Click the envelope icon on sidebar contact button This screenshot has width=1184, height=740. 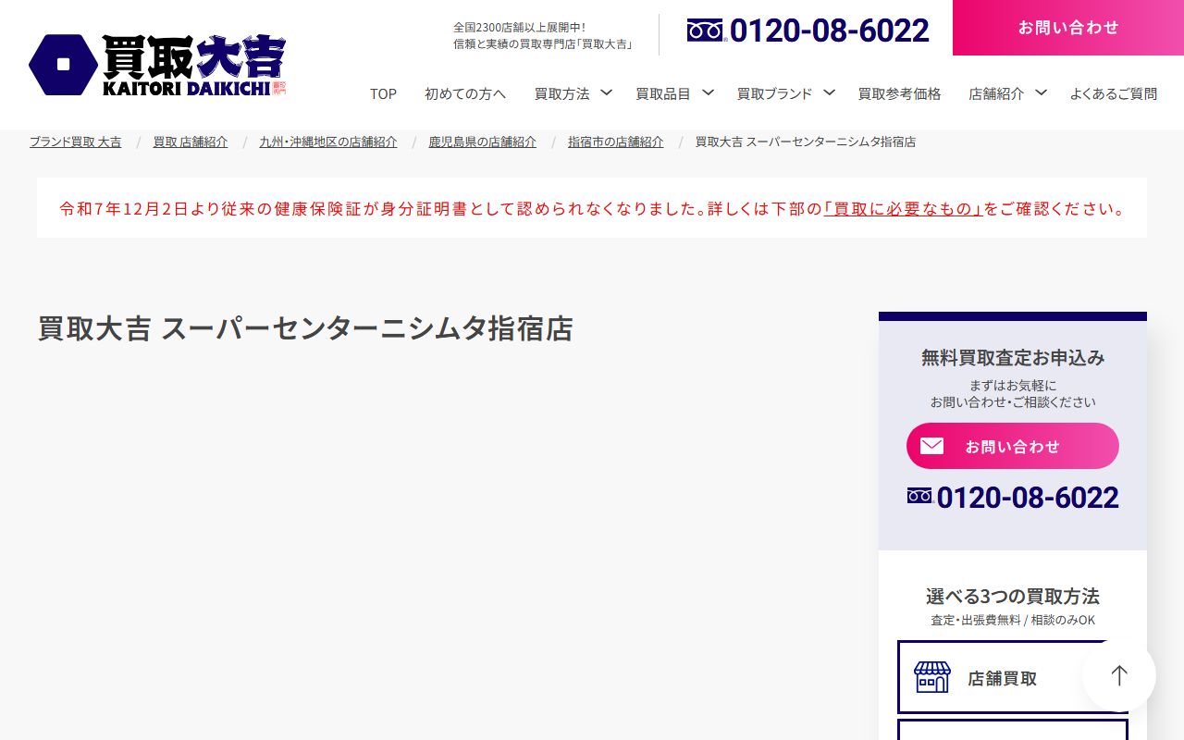tap(931, 446)
